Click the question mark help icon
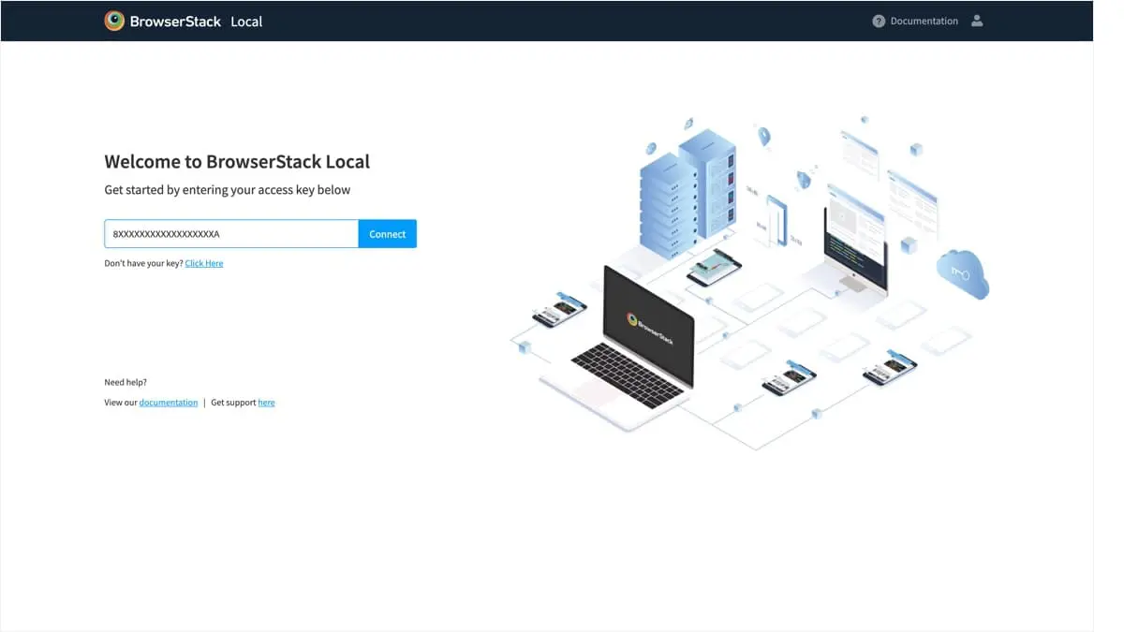 click(879, 21)
